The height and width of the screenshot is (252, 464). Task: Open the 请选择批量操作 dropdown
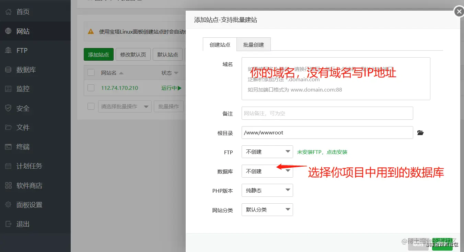coord(125,107)
